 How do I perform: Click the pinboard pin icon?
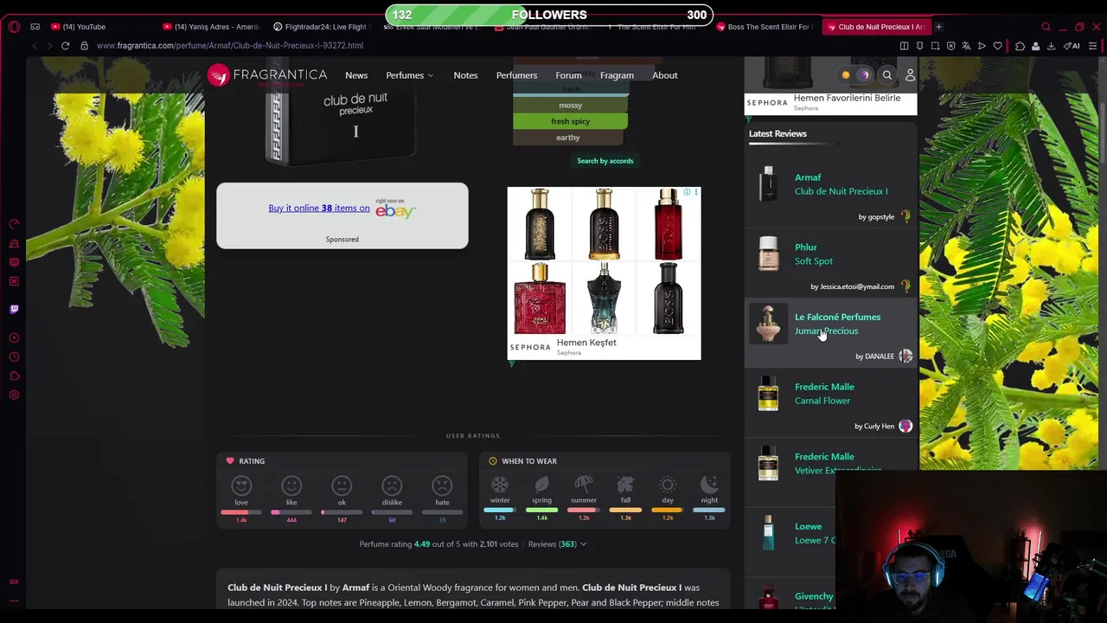(919, 46)
